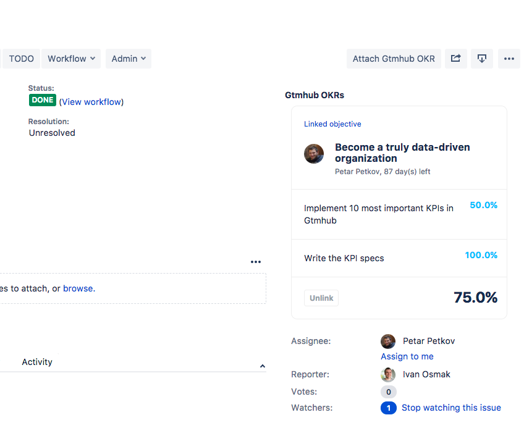
Task: Click assignee name Petar Petkov
Action: click(429, 341)
